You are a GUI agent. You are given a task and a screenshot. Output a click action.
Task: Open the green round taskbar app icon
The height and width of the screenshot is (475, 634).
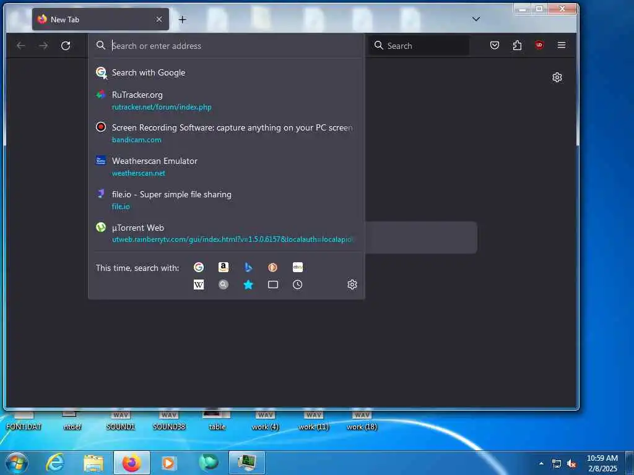[208, 463]
